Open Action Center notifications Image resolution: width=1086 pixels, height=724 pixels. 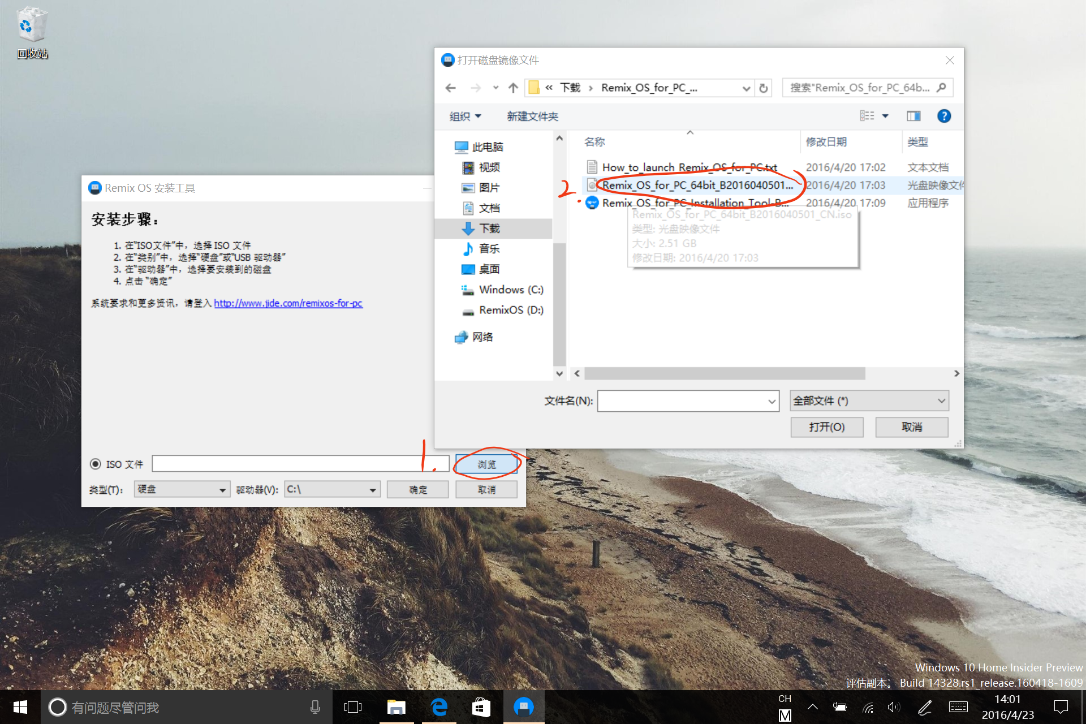pos(1061,707)
